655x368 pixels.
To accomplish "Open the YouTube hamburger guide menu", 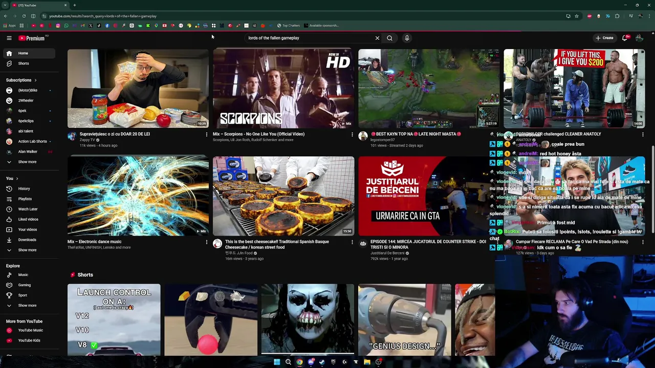I will pos(9,38).
